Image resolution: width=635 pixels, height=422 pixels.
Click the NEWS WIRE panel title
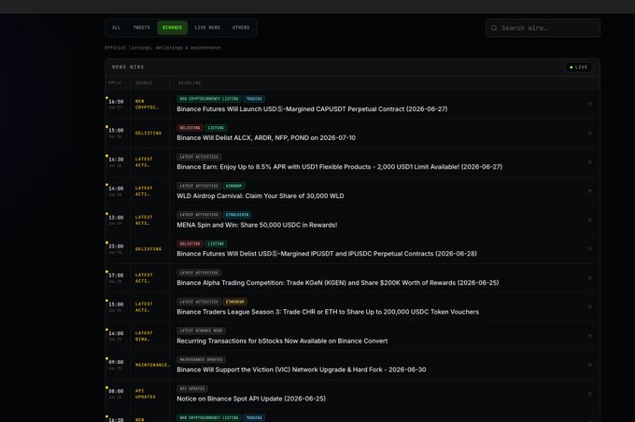pyautogui.click(x=128, y=67)
